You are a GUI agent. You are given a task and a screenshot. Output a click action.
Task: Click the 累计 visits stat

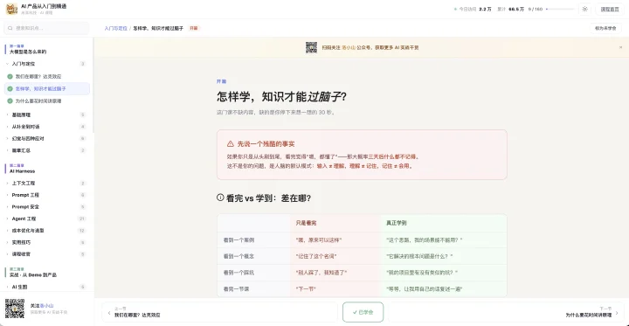pos(511,9)
